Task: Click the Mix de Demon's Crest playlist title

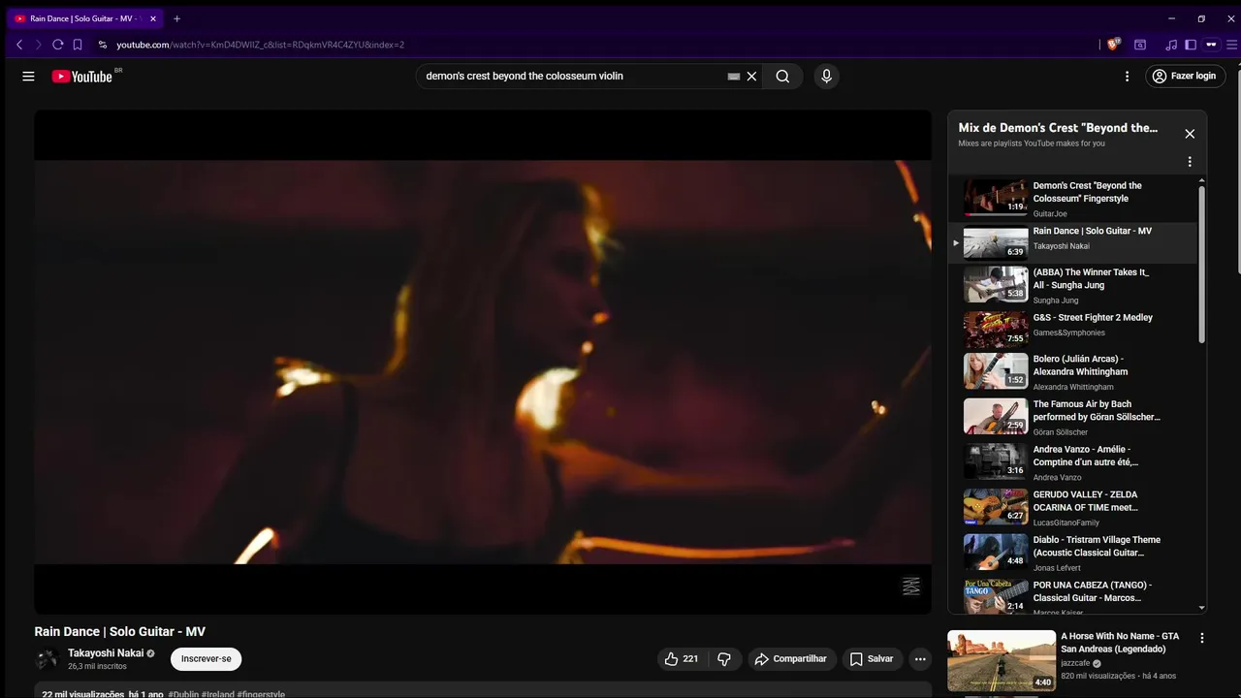Action: pyautogui.click(x=1058, y=128)
